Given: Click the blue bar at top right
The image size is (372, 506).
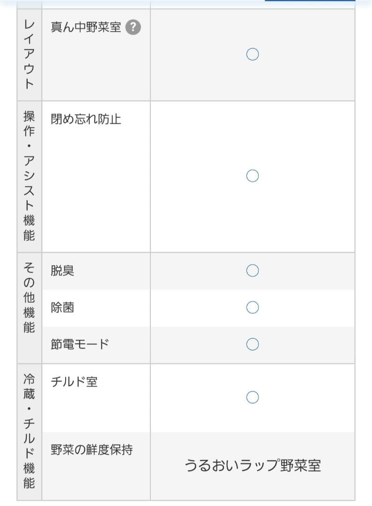Looking at the screenshot, I should 309,2.
